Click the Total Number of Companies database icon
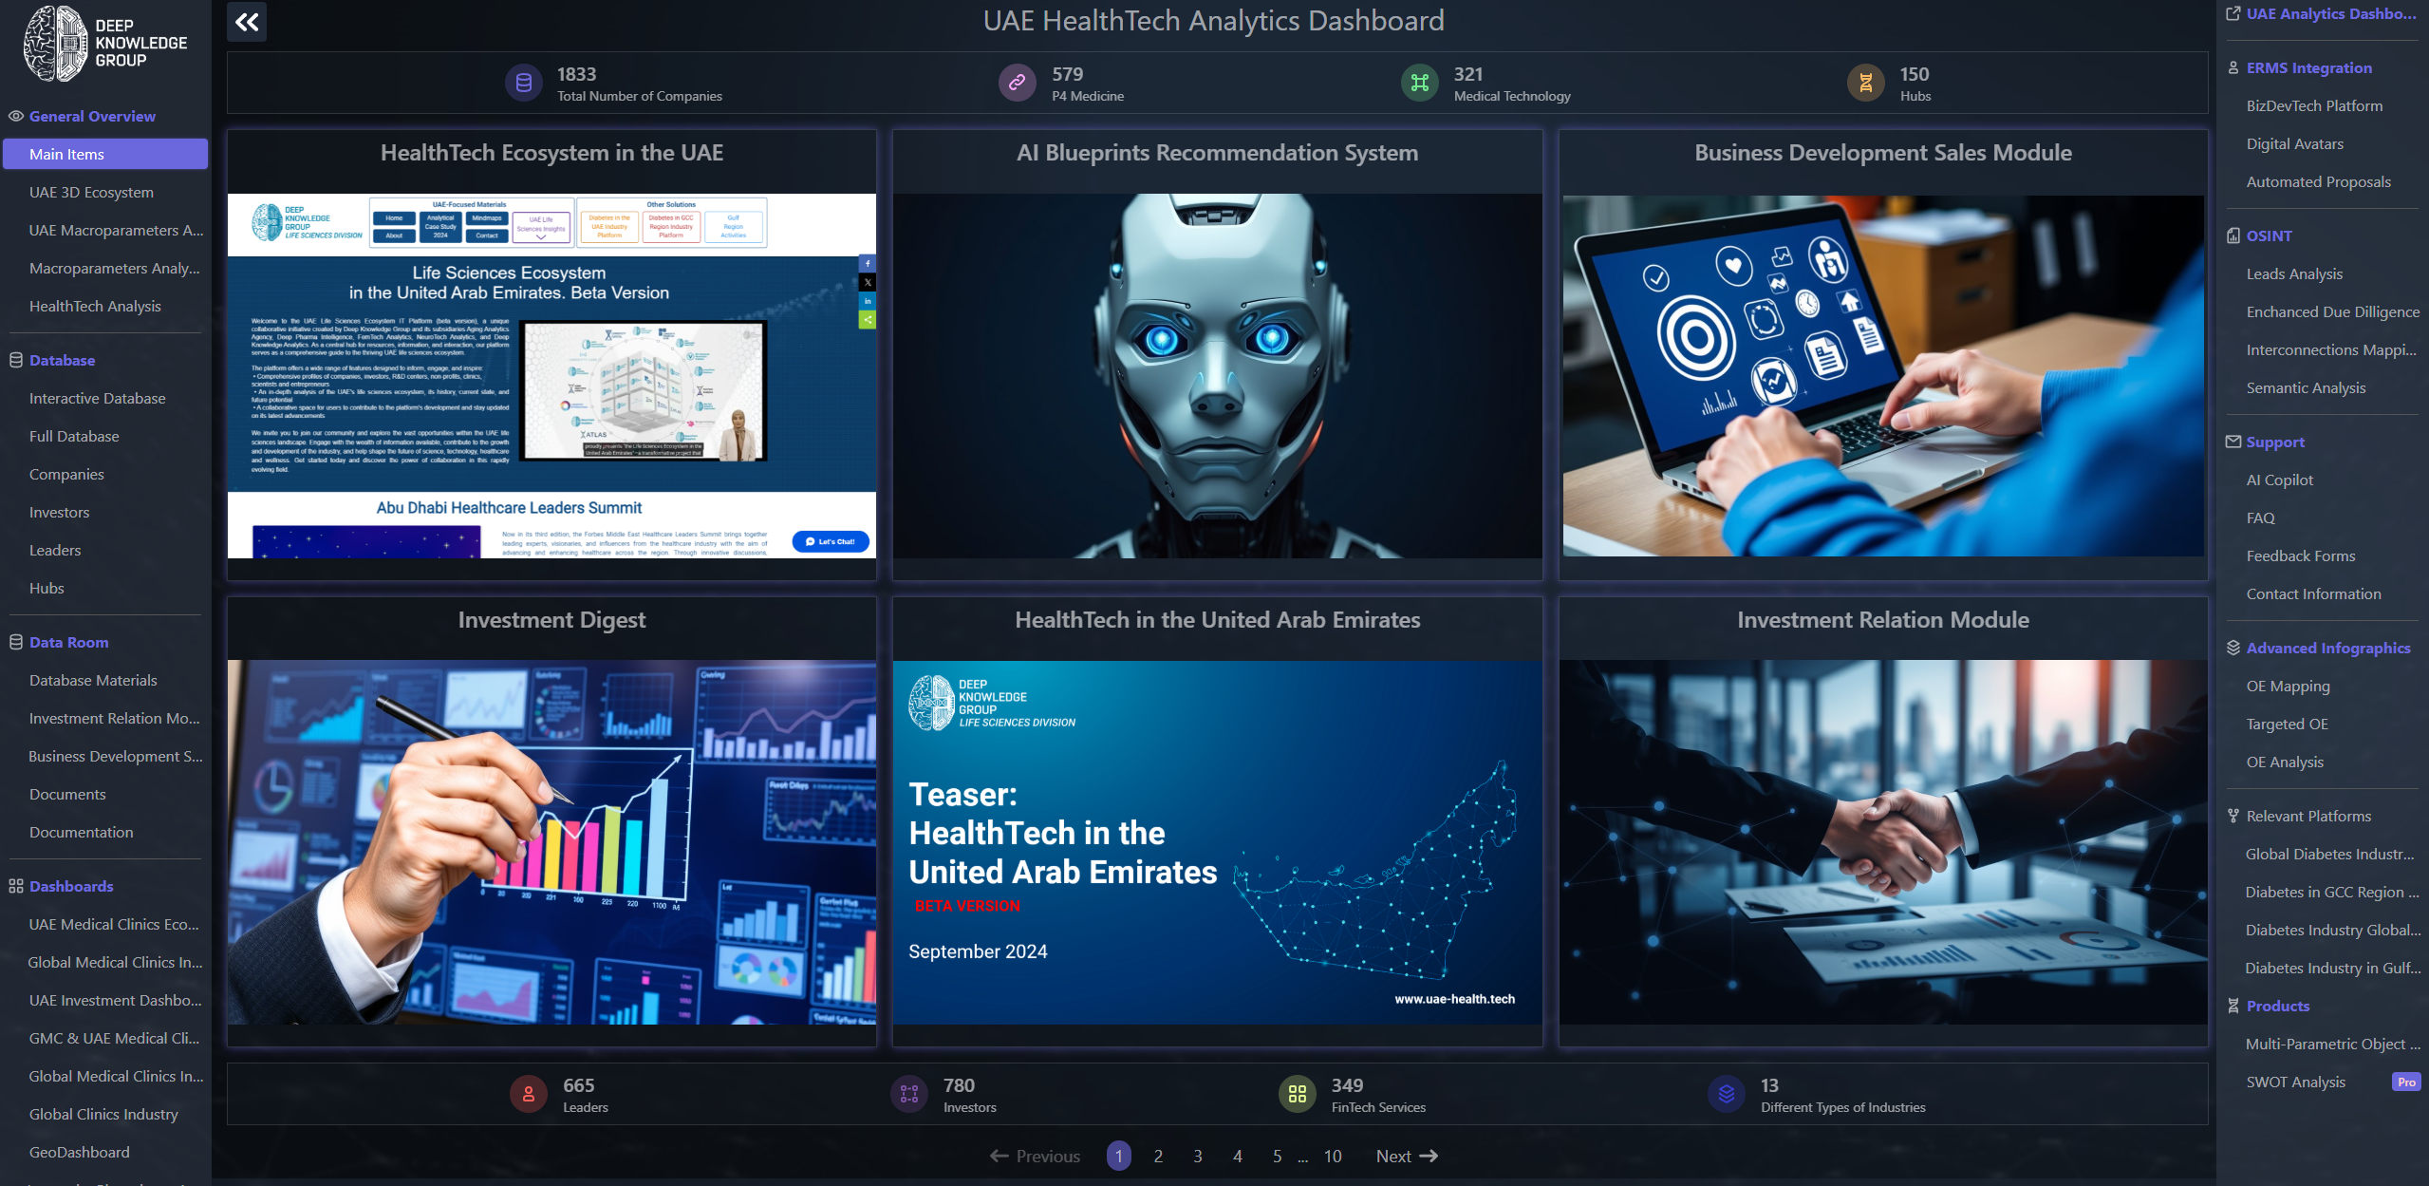 click(x=523, y=84)
